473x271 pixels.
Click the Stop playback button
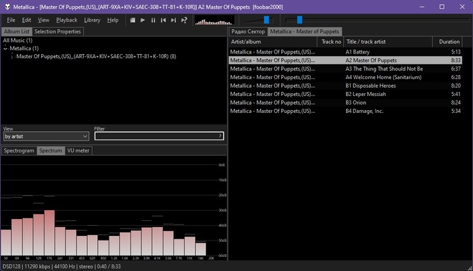[x=132, y=20]
